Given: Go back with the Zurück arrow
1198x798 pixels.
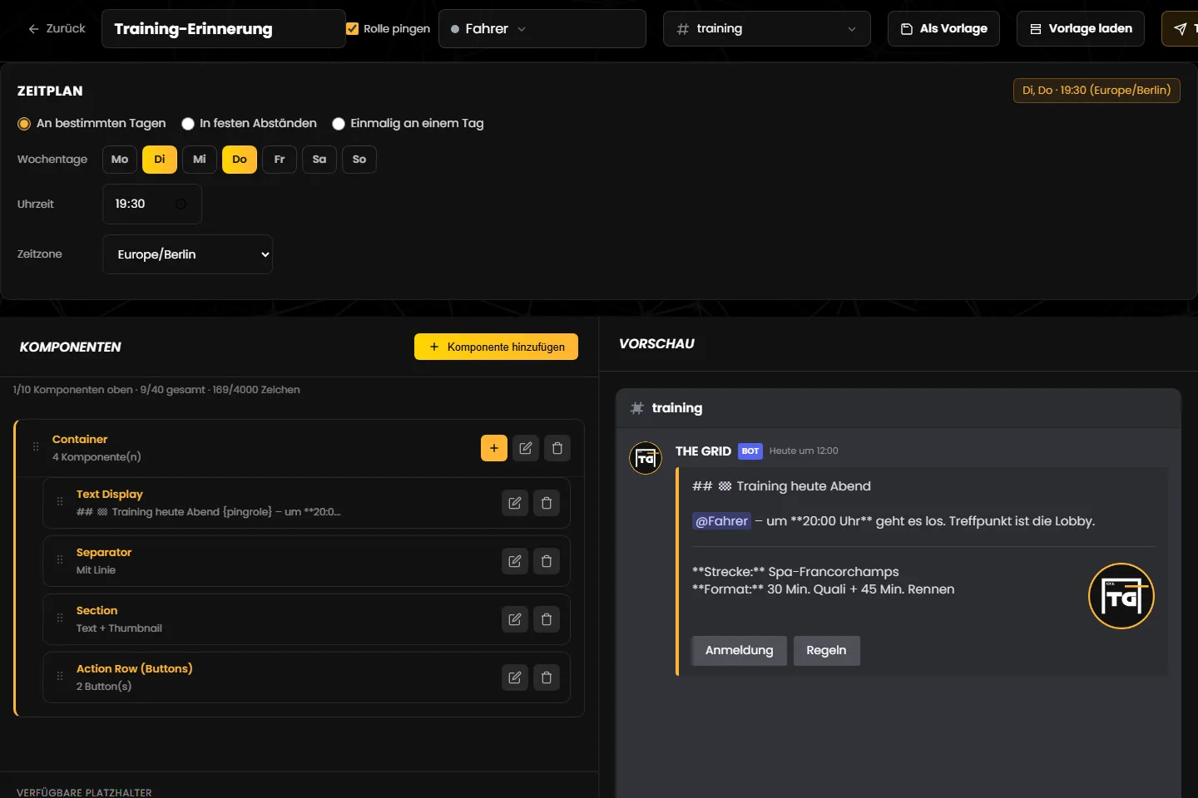Looking at the screenshot, I should coord(57,28).
